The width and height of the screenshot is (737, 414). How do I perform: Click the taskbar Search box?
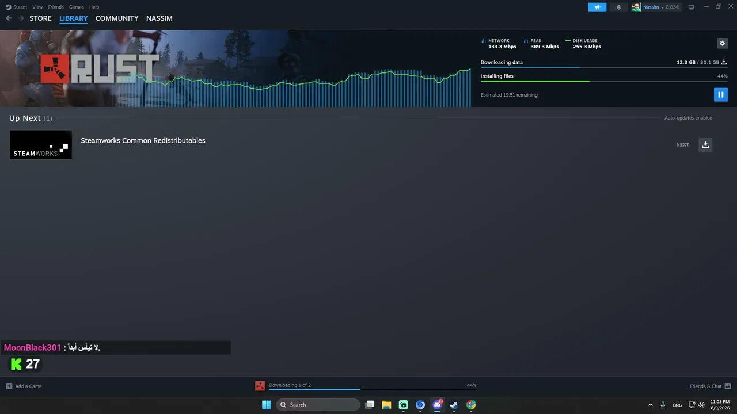pyautogui.click(x=318, y=405)
